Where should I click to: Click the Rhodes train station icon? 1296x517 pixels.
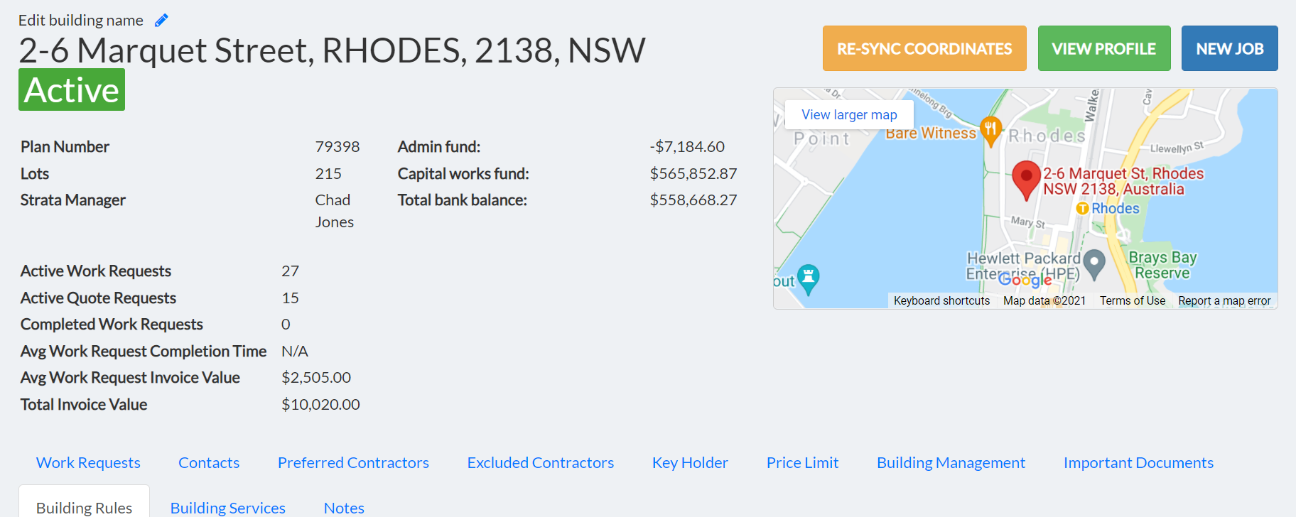point(1082,208)
